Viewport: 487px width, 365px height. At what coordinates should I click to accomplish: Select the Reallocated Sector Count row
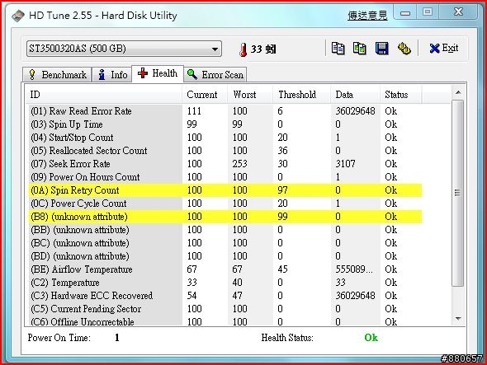click(225, 151)
